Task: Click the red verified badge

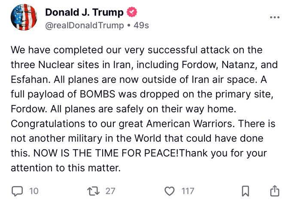Action: tap(132, 12)
